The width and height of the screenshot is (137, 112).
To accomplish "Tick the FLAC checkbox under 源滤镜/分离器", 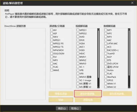I will tap(52, 67).
